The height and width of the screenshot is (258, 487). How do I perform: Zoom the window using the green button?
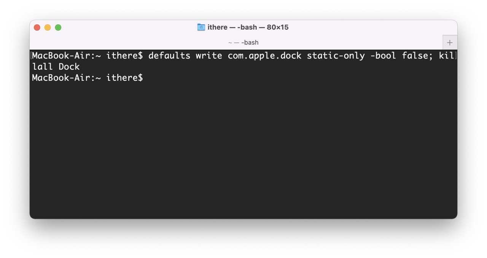click(58, 27)
